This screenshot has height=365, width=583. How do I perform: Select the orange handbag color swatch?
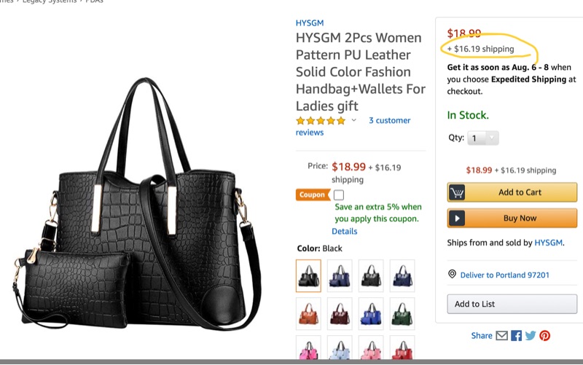(308, 313)
